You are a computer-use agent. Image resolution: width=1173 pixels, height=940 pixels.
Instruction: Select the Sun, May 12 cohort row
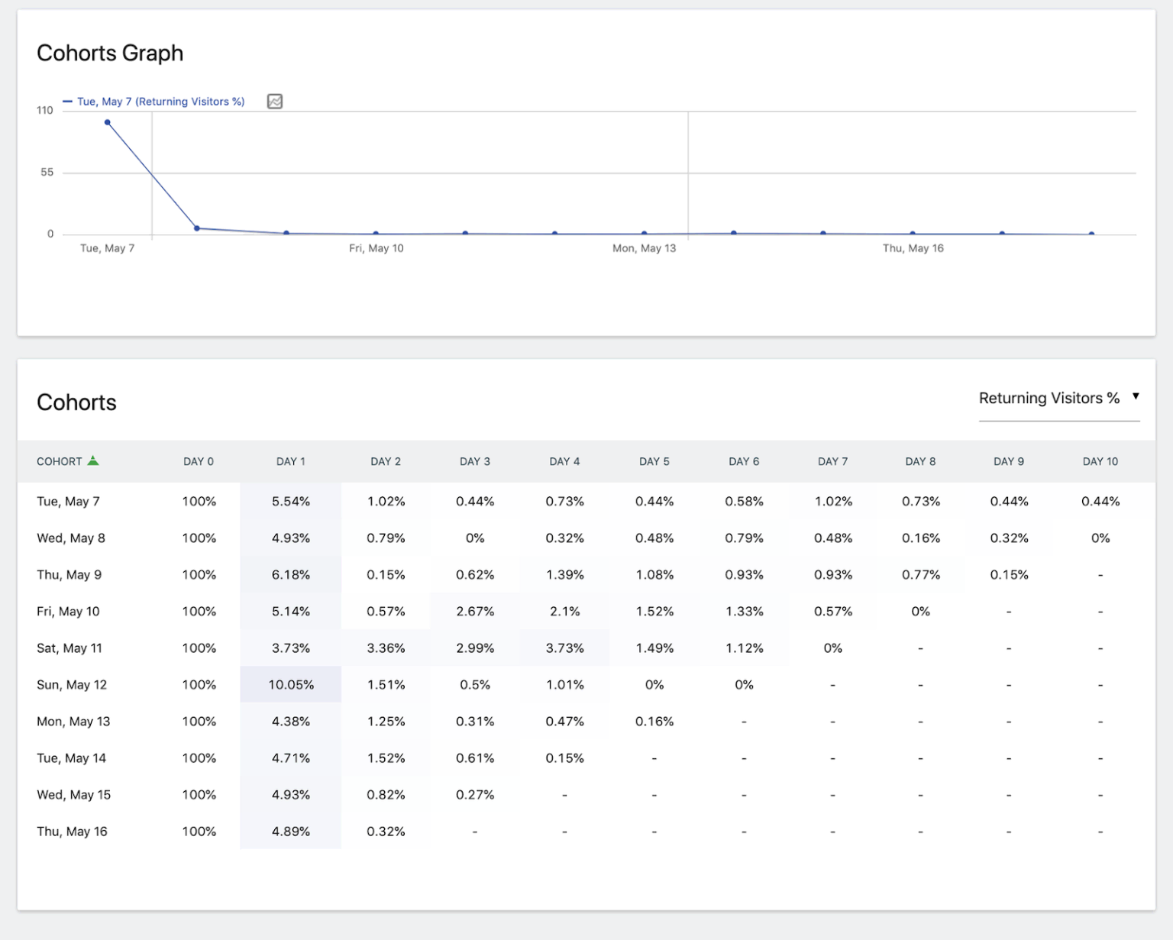pos(72,684)
